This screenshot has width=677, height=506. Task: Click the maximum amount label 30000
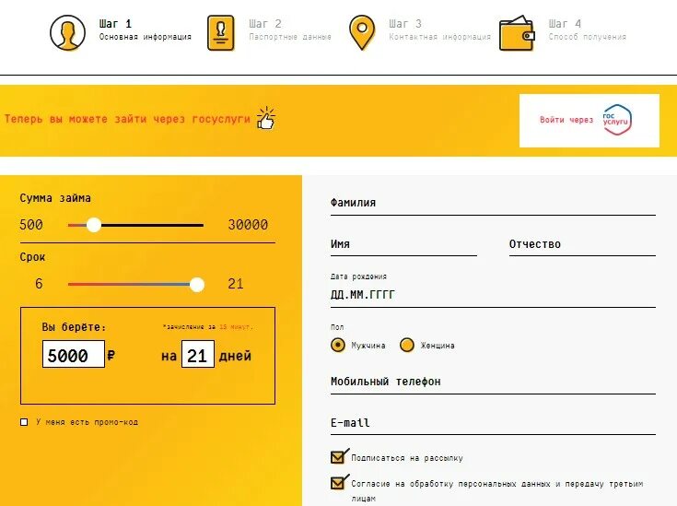click(248, 225)
